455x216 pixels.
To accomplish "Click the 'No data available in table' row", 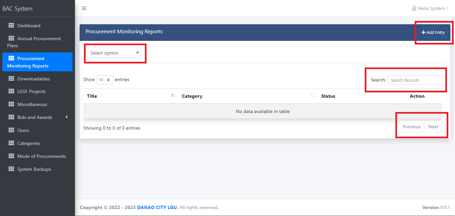I will [262, 111].
